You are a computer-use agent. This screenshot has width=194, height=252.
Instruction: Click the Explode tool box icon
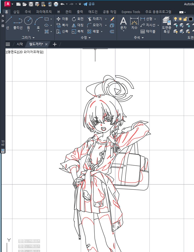point(112,25)
